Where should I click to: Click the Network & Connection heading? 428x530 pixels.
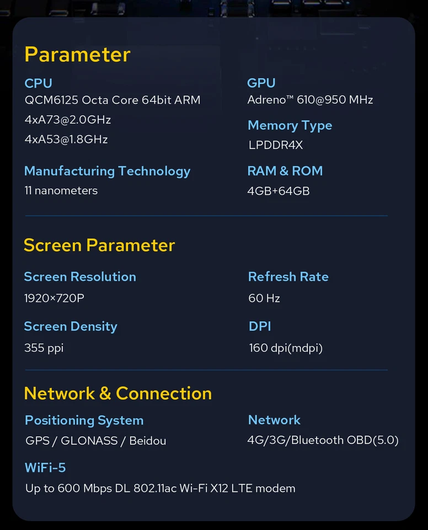[x=118, y=393]
